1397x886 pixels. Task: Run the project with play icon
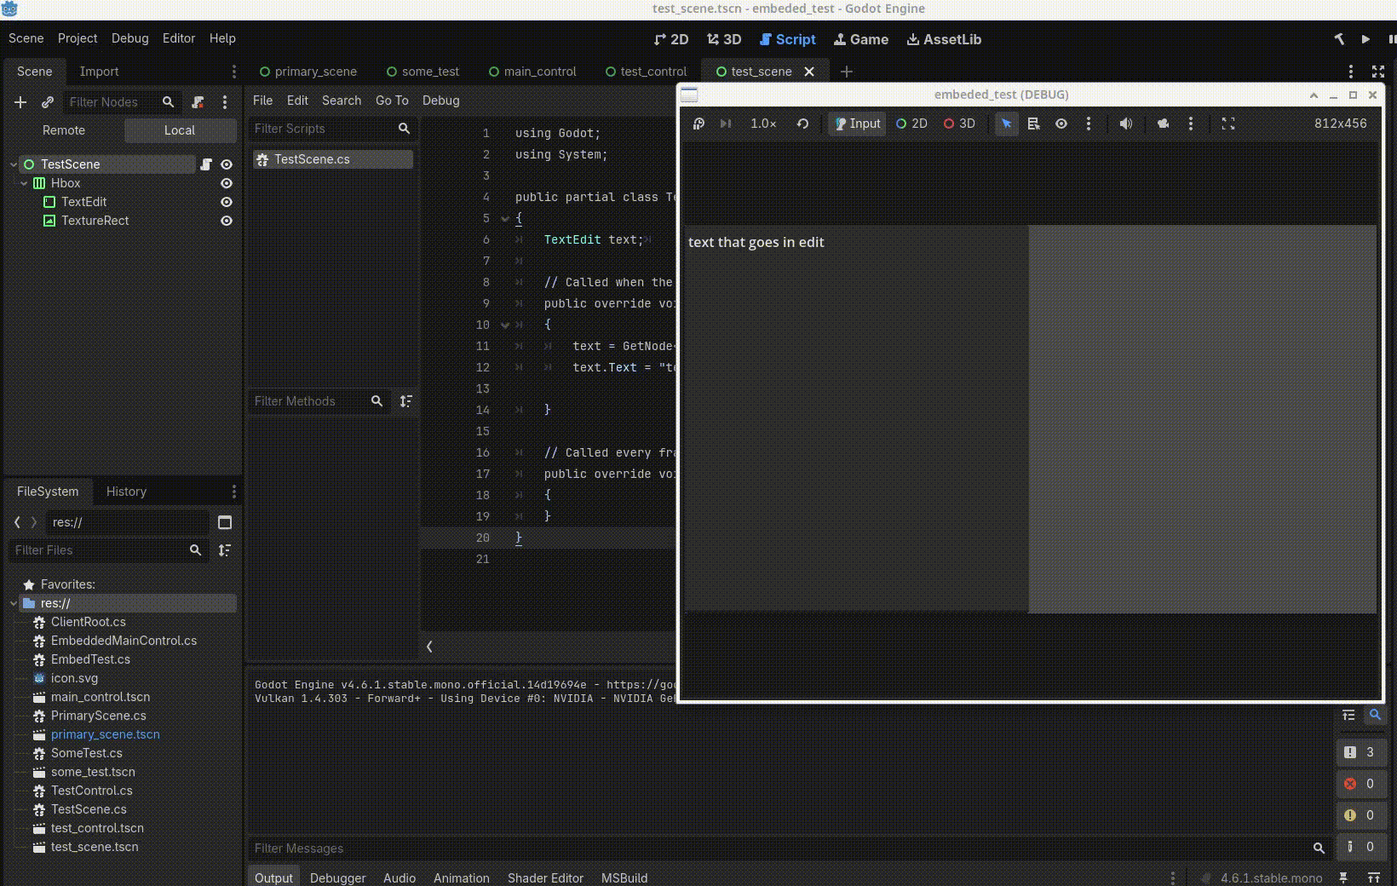click(1365, 39)
